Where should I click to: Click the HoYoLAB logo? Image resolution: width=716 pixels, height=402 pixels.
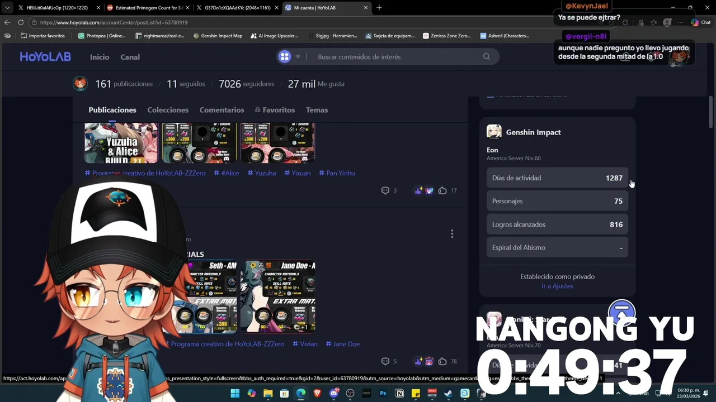(x=45, y=56)
